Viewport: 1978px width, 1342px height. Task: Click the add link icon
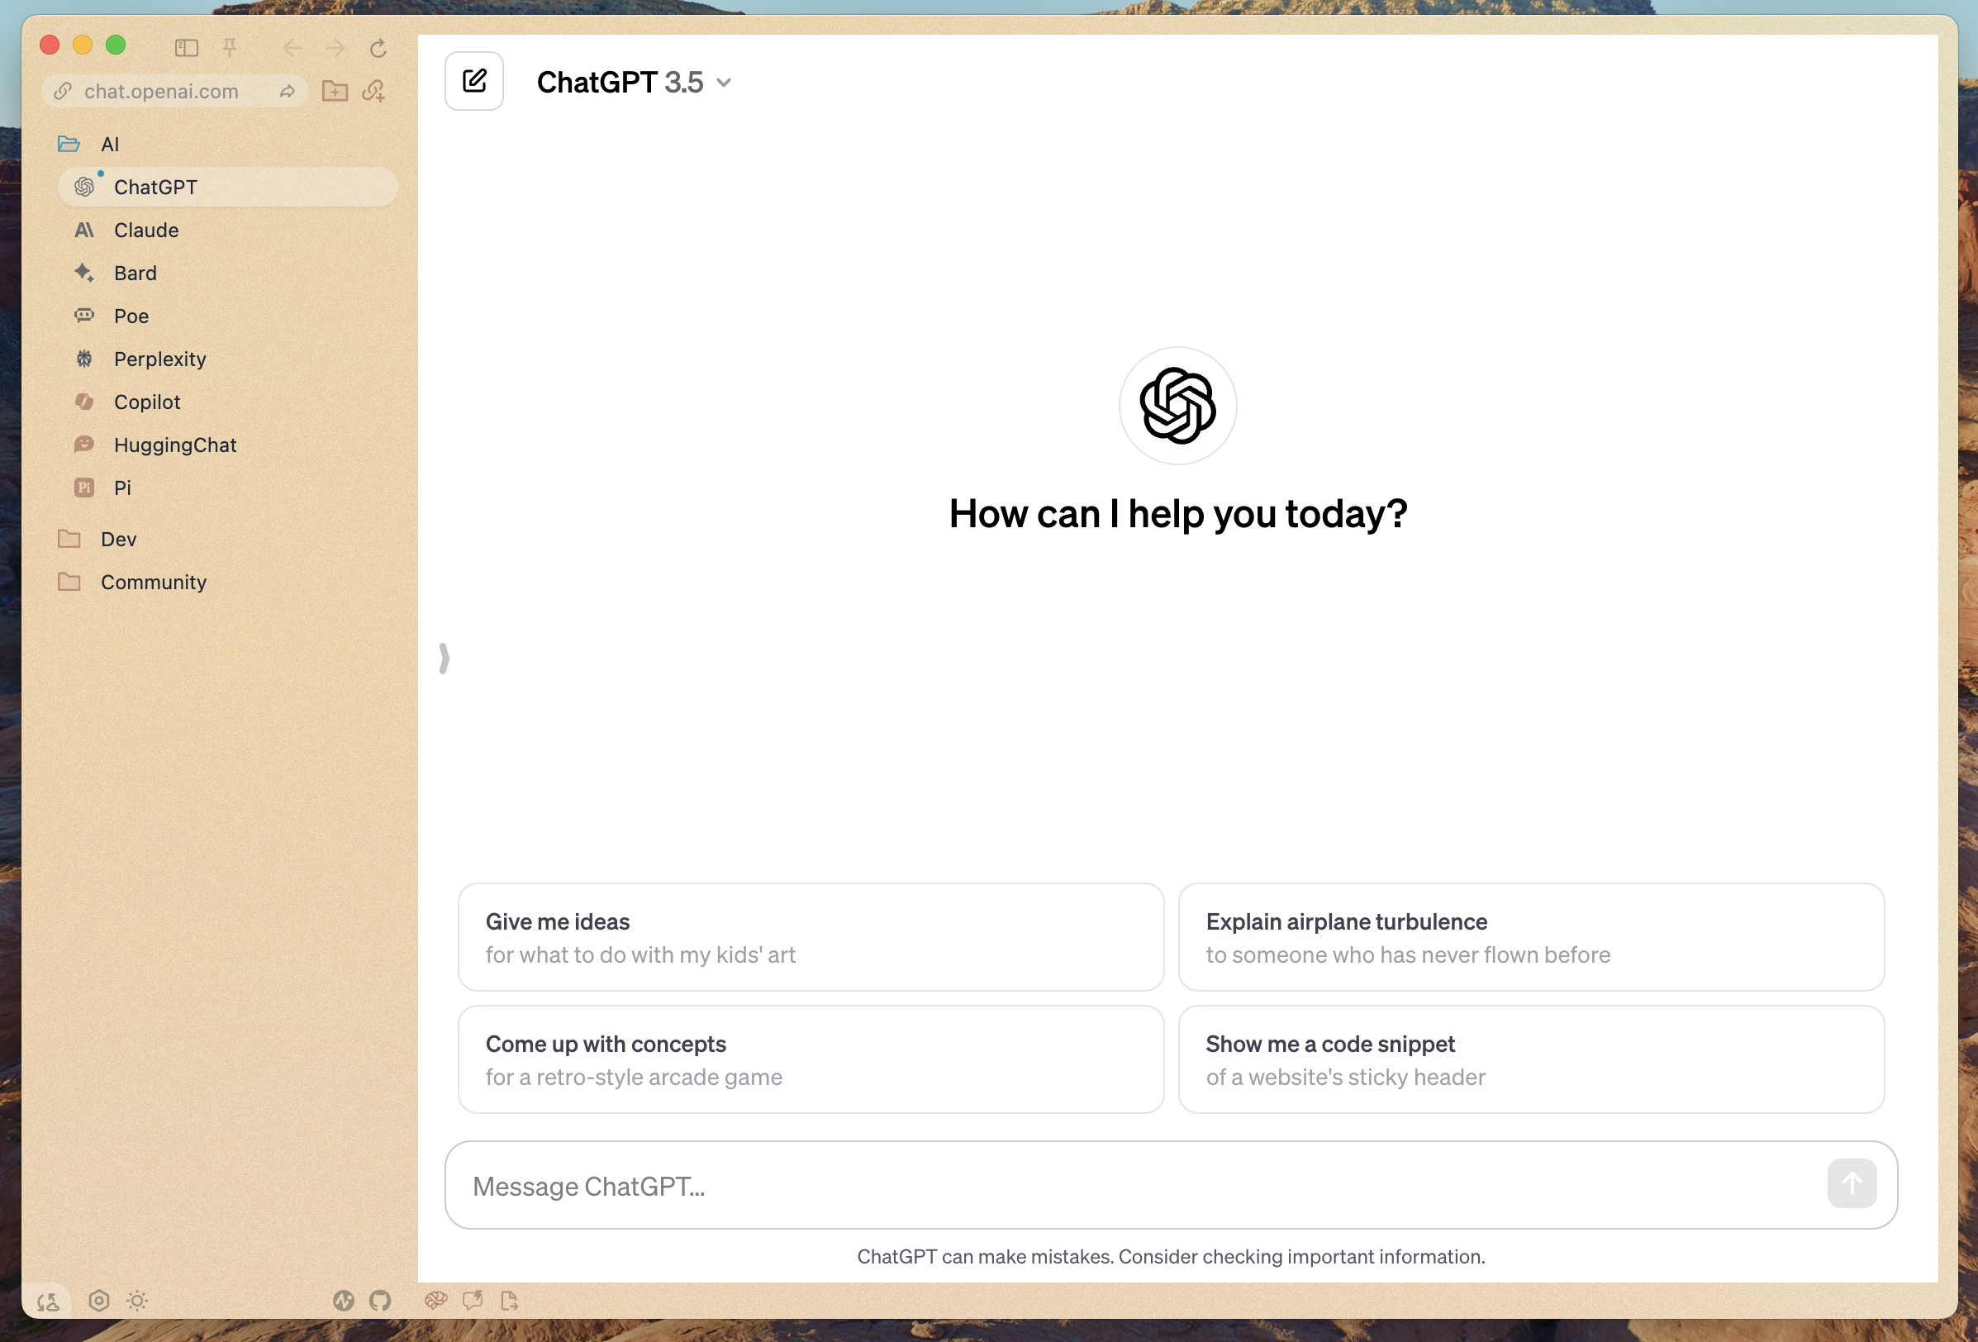coord(373,91)
